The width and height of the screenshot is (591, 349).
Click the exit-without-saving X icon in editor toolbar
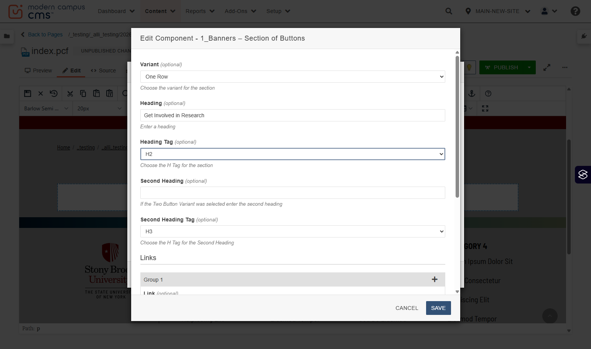click(41, 93)
